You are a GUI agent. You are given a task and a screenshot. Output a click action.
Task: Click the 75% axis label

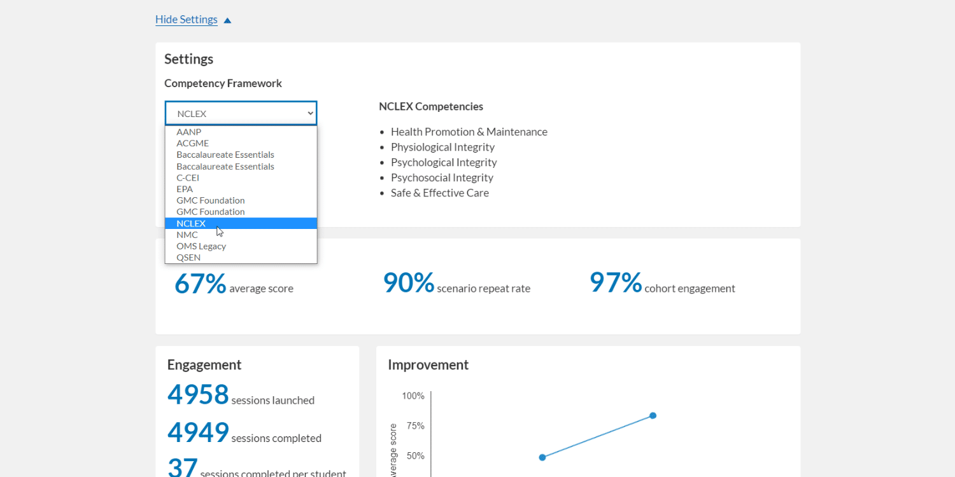pos(416,425)
